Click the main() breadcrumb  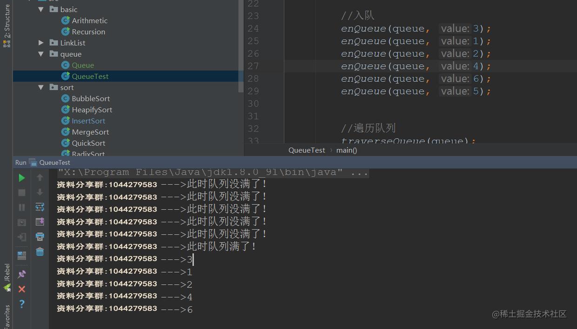(x=347, y=150)
